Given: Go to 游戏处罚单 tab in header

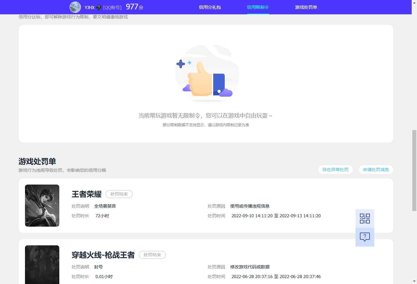Looking at the screenshot, I should pyautogui.click(x=306, y=7).
